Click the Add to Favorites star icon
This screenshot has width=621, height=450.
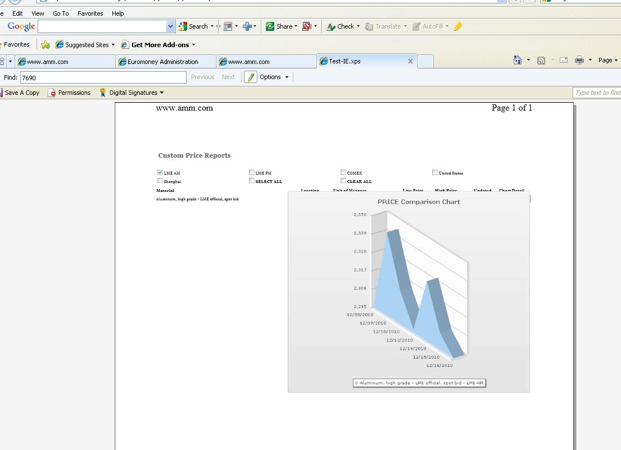click(x=46, y=45)
